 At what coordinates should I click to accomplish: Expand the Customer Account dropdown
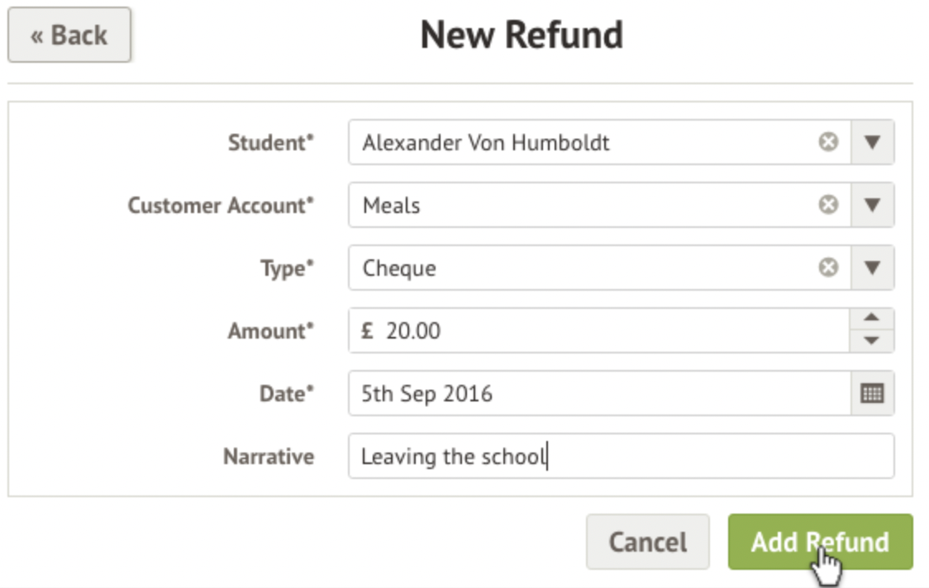872,205
